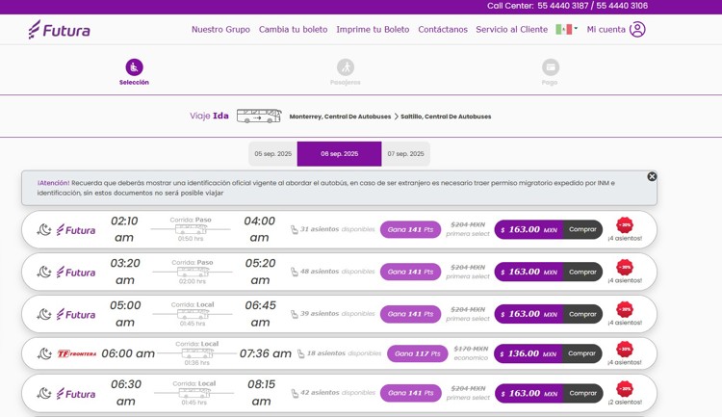Click the red discount badge on 05:00 am row
This screenshot has width=722, height=417.
pyautogui.click(x=625, y=310)
